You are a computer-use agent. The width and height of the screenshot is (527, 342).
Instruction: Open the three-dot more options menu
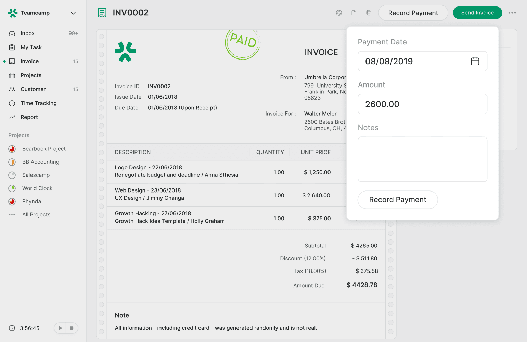coord(512,13)
